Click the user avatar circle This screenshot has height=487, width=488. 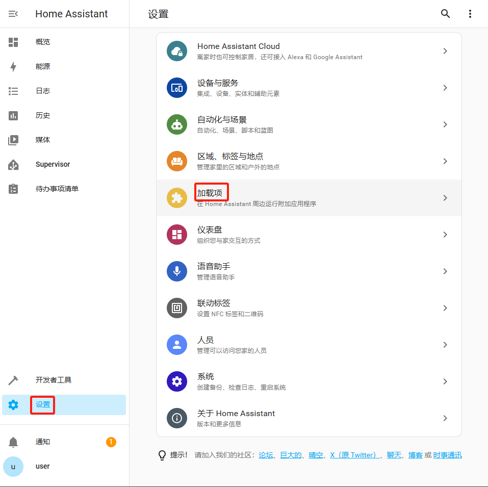pyautogui.click(x=13, y=467)
